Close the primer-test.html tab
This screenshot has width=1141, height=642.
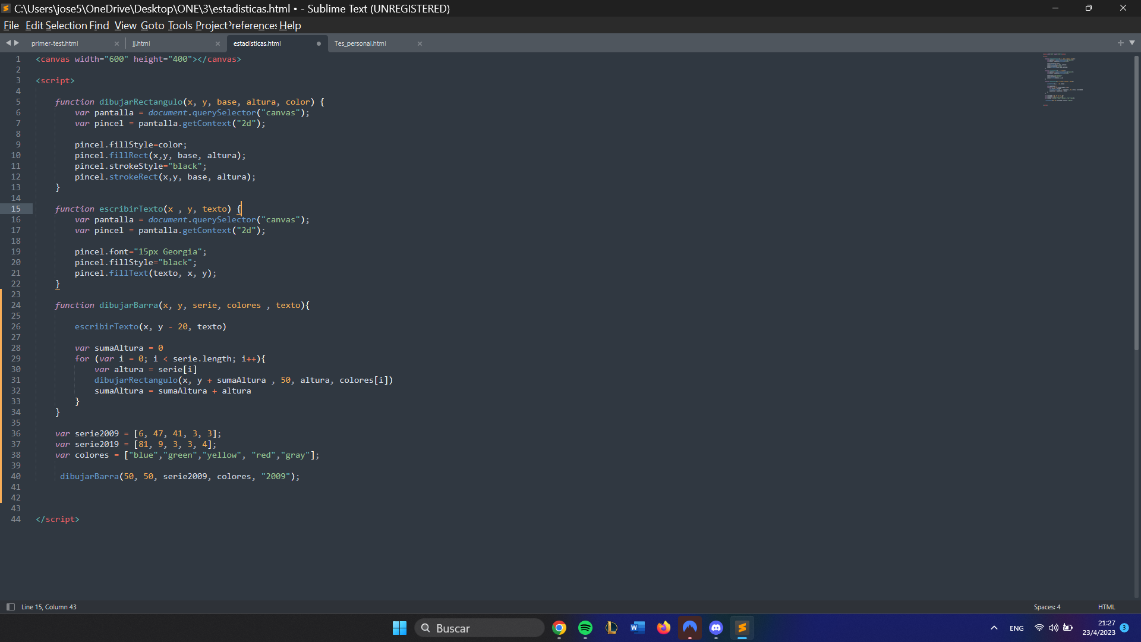[116, 43]
